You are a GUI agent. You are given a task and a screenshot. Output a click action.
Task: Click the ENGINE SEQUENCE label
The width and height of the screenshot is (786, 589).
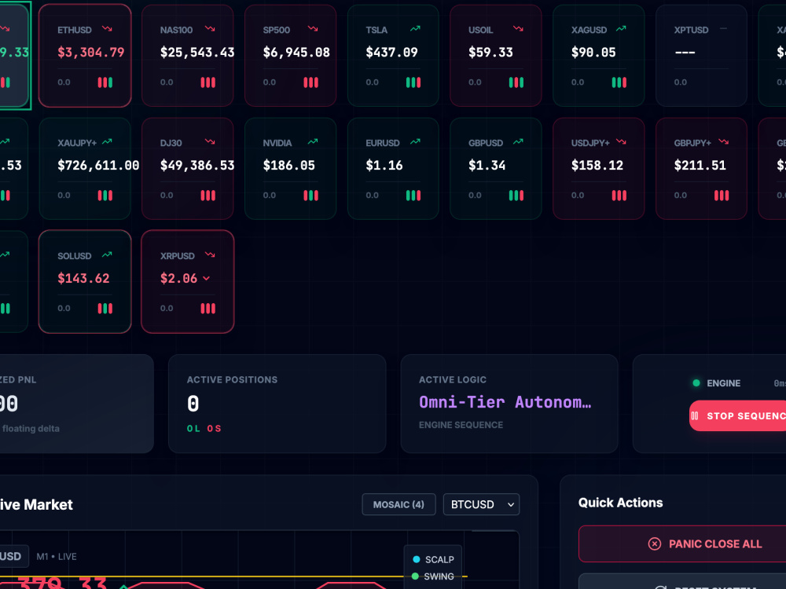pyautogui.click(x=461, y=425)
